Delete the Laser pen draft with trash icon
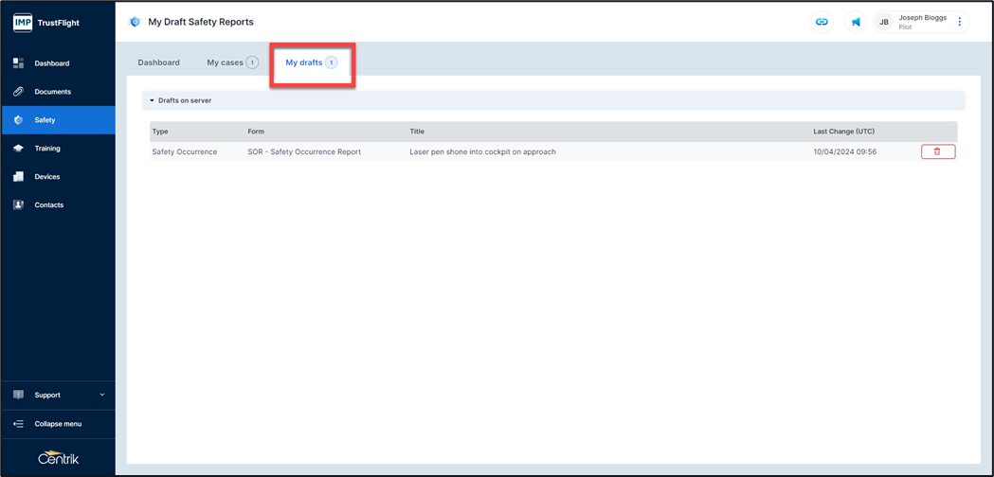The height and width of the screenshot is (477, 994). coord(937,151)
